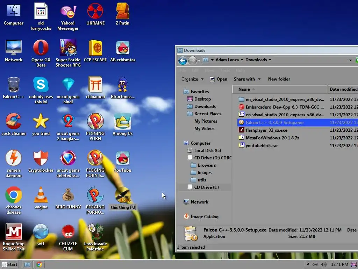Launch Opera GX Beta from the desktop
The height and width of the screenshot is (269, 358).
[x=41, y=54]
